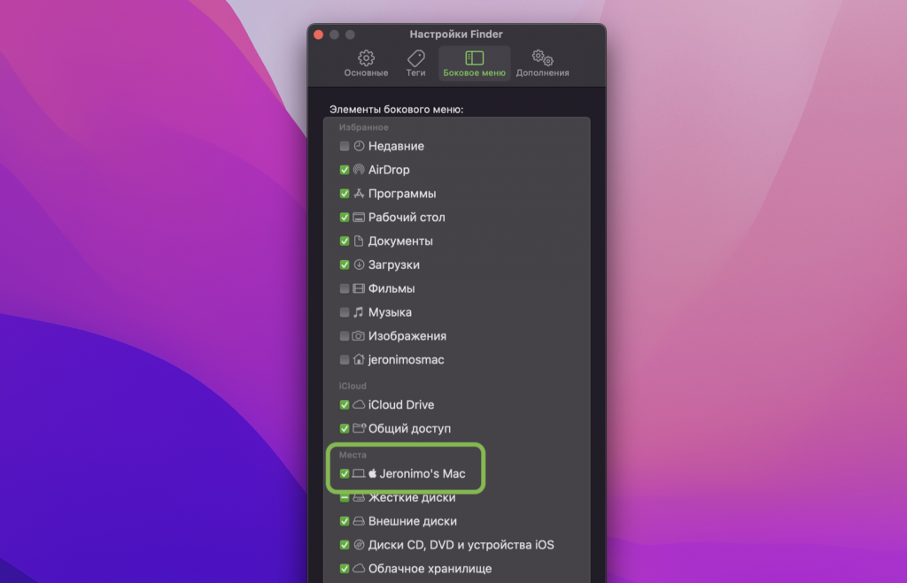Uncheck the AirDrop checkbox
Image resolution: width=907 pixels, height=583 pixels.
click(345, 170)
